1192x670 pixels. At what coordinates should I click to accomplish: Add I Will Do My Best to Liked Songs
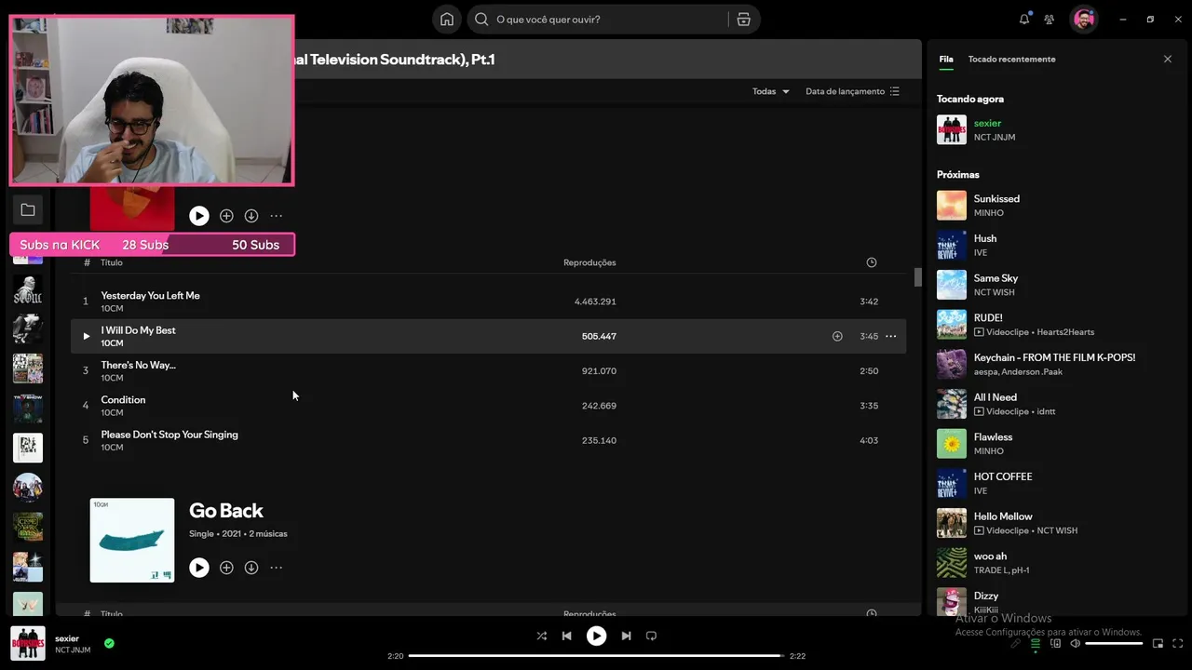pyautogui.click(x=837, y=336)
